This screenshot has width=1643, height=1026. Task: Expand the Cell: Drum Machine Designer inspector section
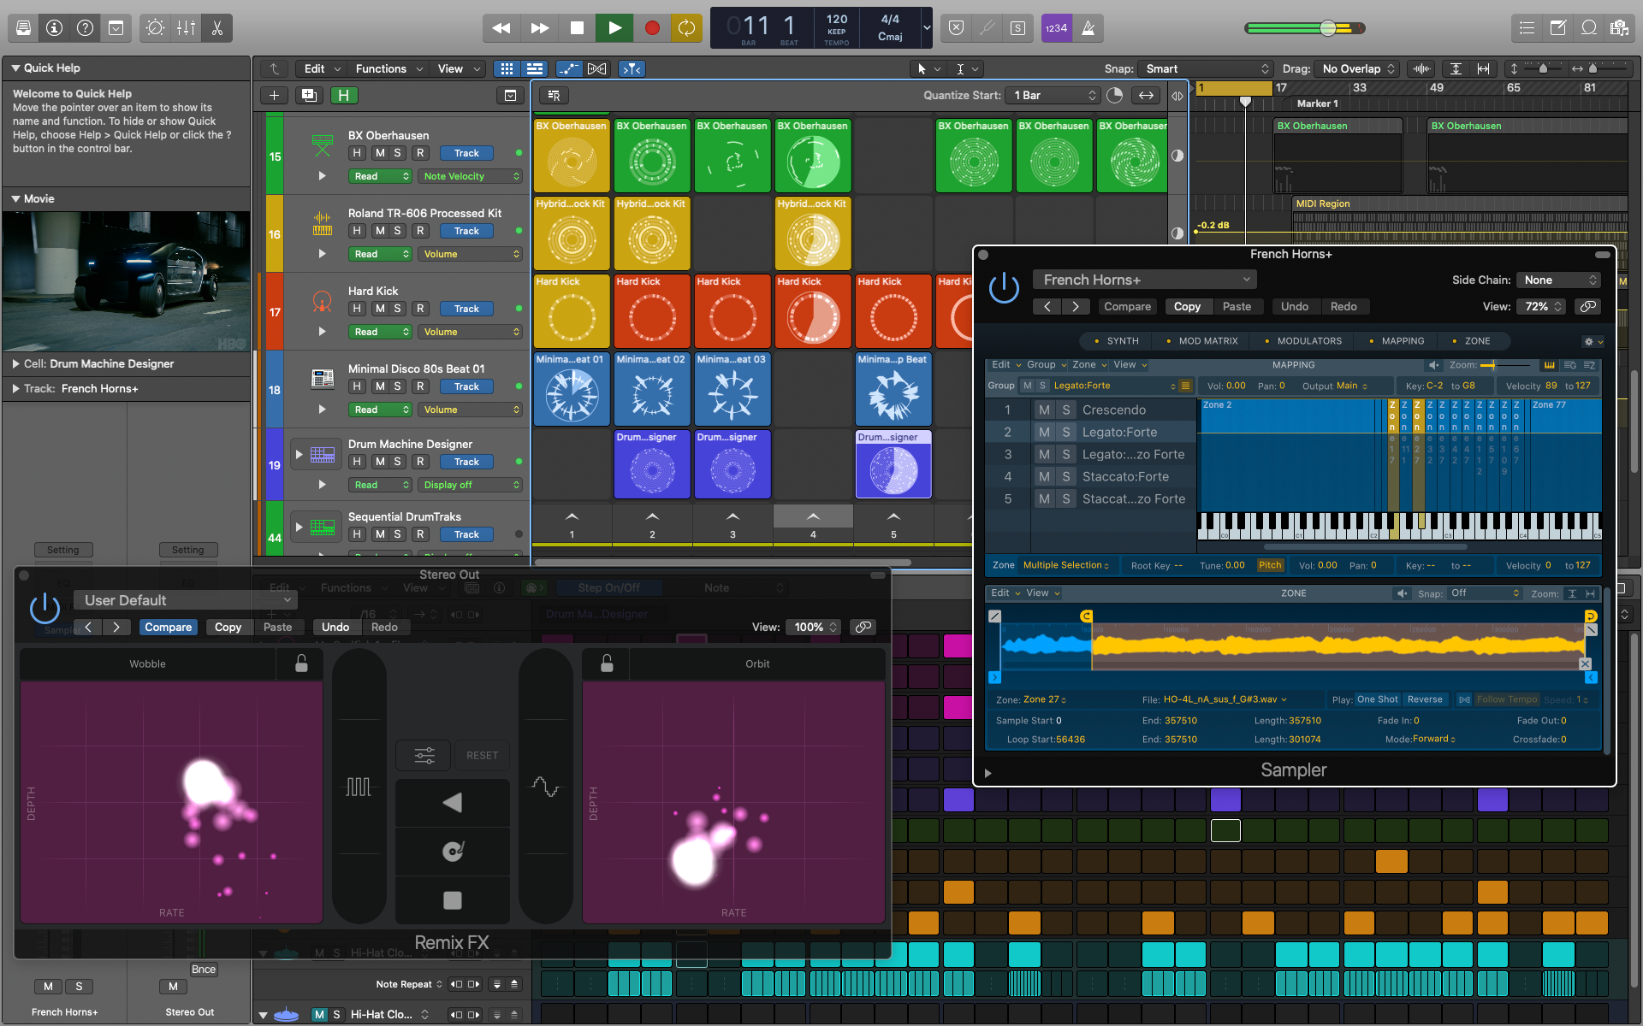pyautogui.click(x=16, y=363)
